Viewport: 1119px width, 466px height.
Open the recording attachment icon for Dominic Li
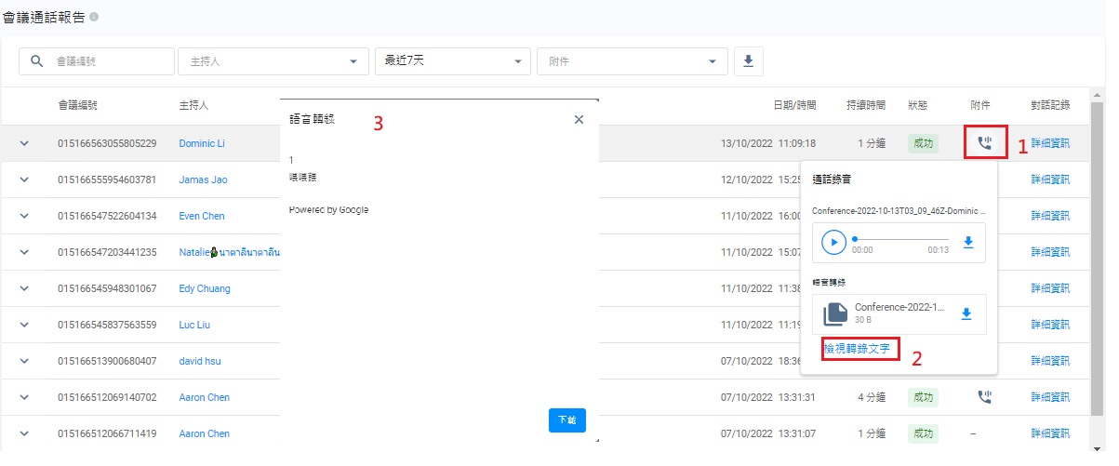985,143
